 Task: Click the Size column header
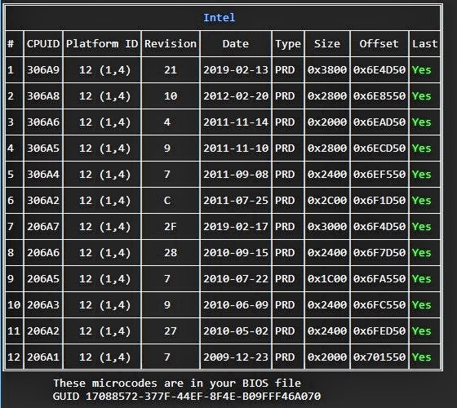[327, 44]
